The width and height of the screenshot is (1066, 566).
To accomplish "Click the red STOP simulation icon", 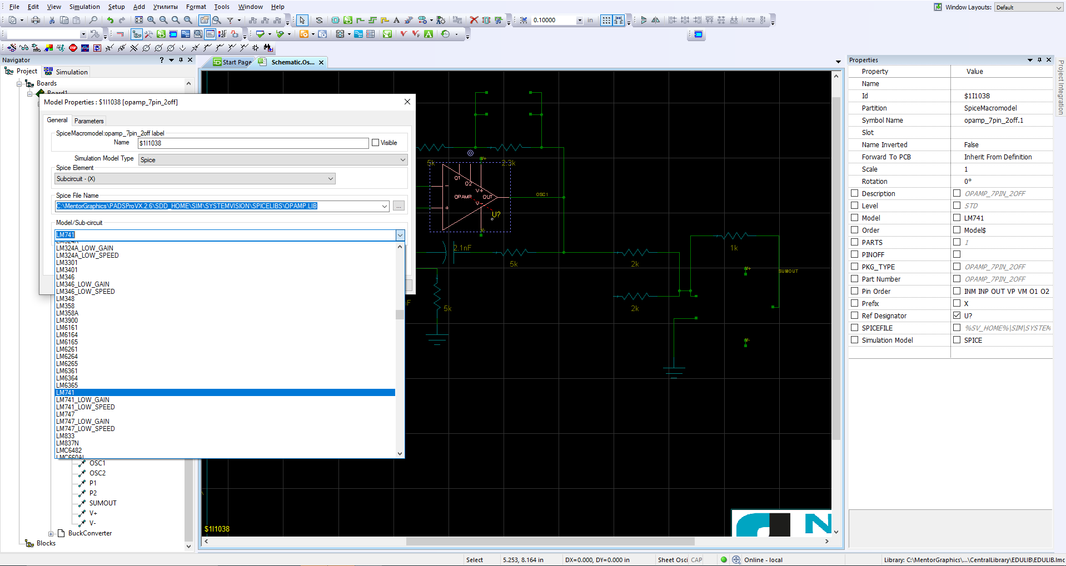I will click(73, 48).
